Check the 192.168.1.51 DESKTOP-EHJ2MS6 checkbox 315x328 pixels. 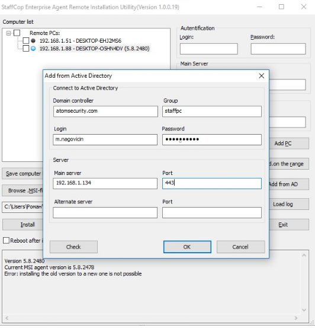pyautogui.click(x=25, y=40)
